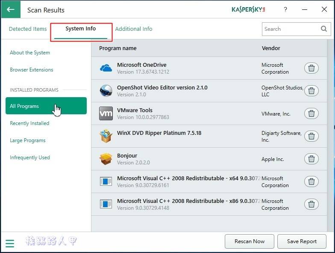Select the Microsoft OneDrive program name
The height and width of the screenshot is (253, 335).
142,65
